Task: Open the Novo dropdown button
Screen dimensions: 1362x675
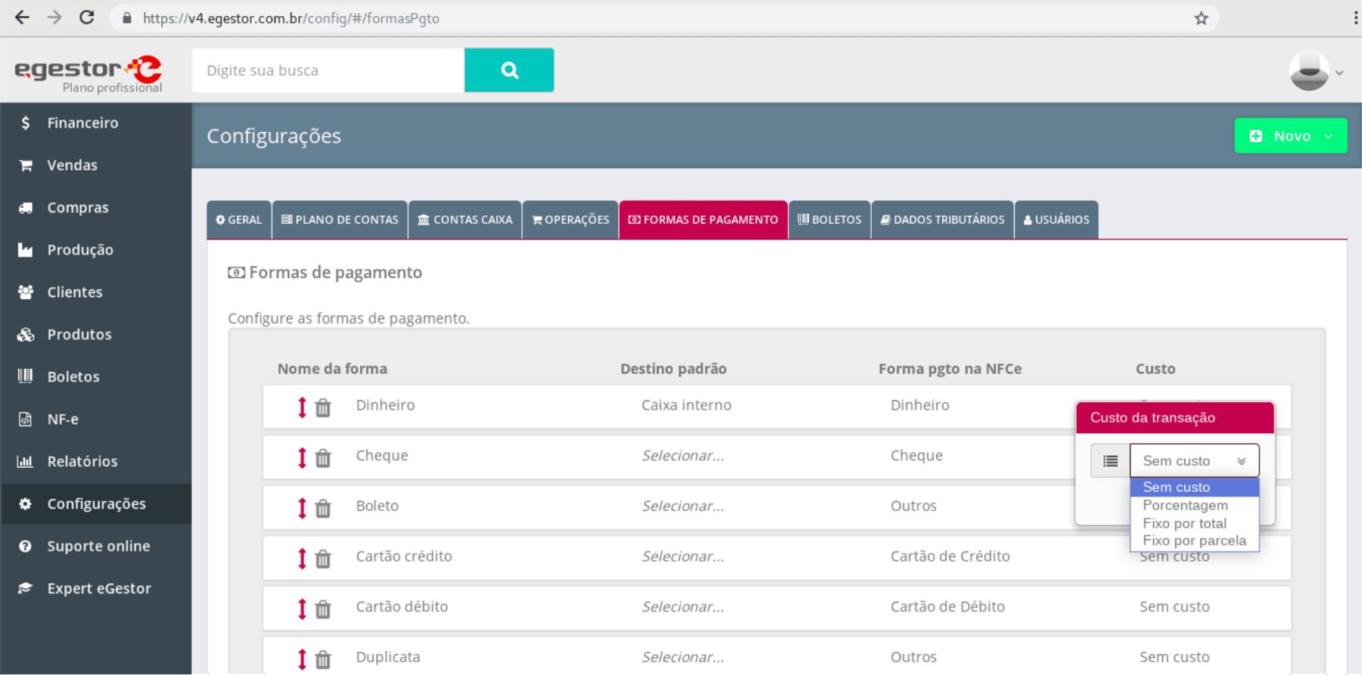Action: 1291,136
